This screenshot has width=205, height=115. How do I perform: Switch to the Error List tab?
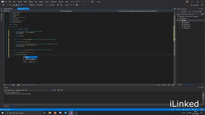(6, 106)
